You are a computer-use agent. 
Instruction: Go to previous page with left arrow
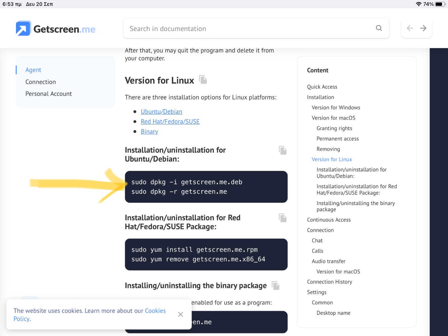[410, 28]
